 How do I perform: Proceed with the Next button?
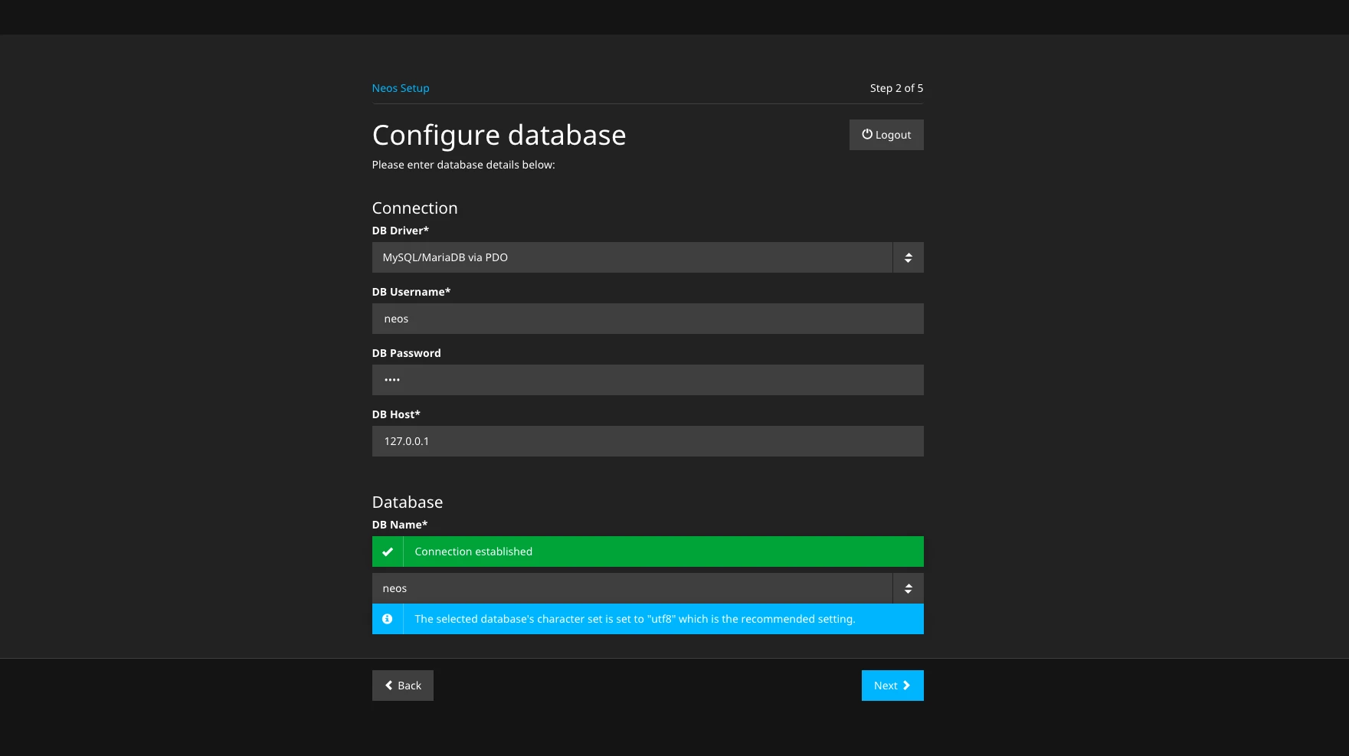coord(892,686)
